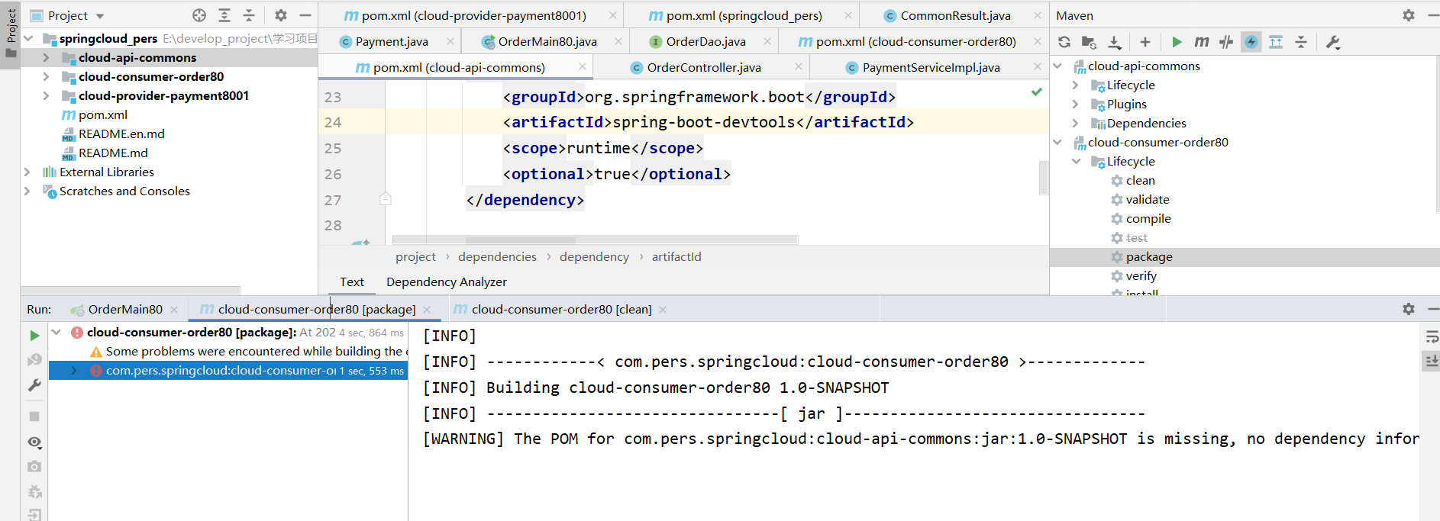Run Maven build green play icon
This screenshot has width=1440, height=521.
point(1177,42)
